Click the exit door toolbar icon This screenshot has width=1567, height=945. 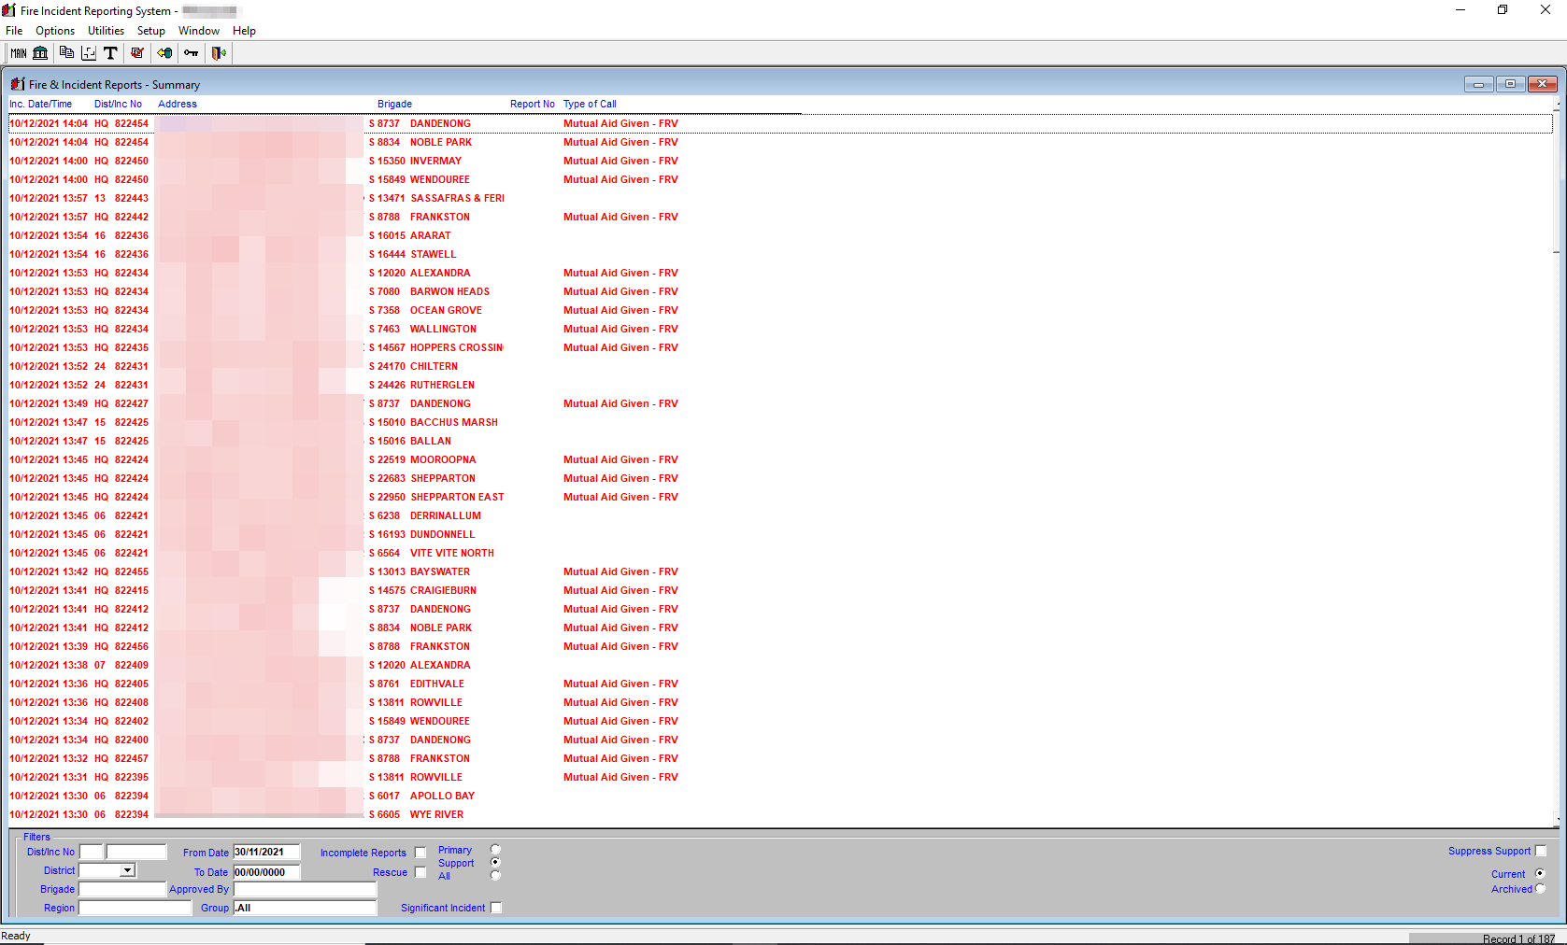[219, 53]
